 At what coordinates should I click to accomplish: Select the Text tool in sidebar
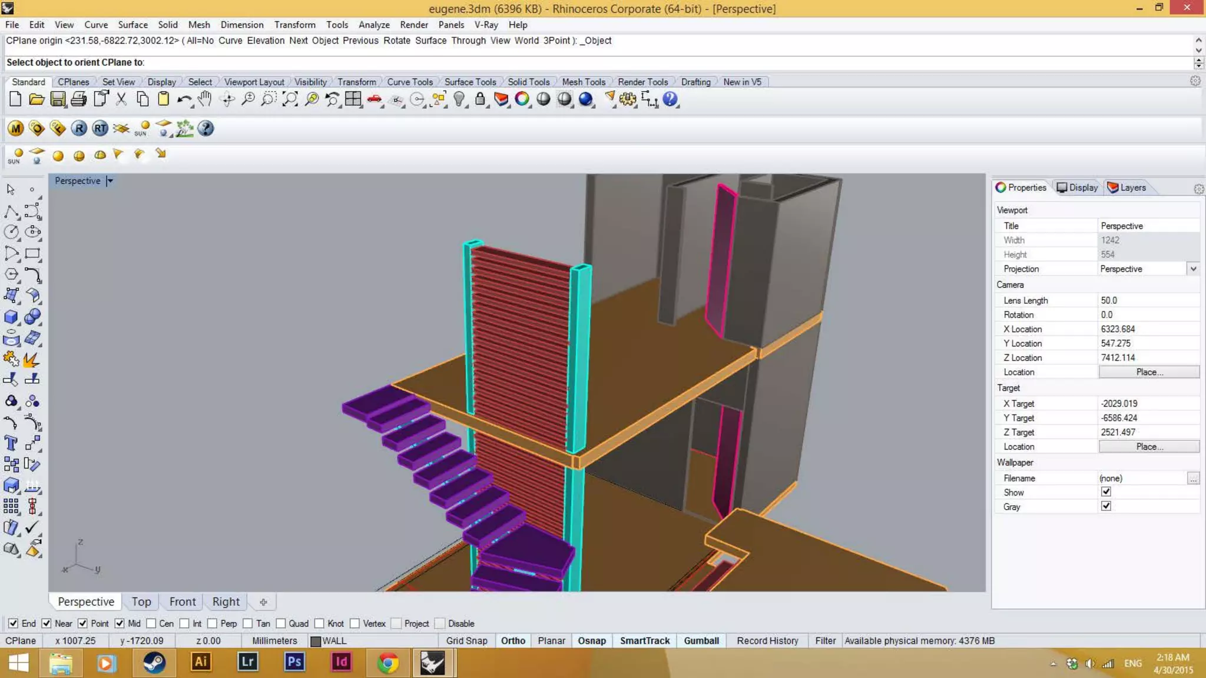11,443
